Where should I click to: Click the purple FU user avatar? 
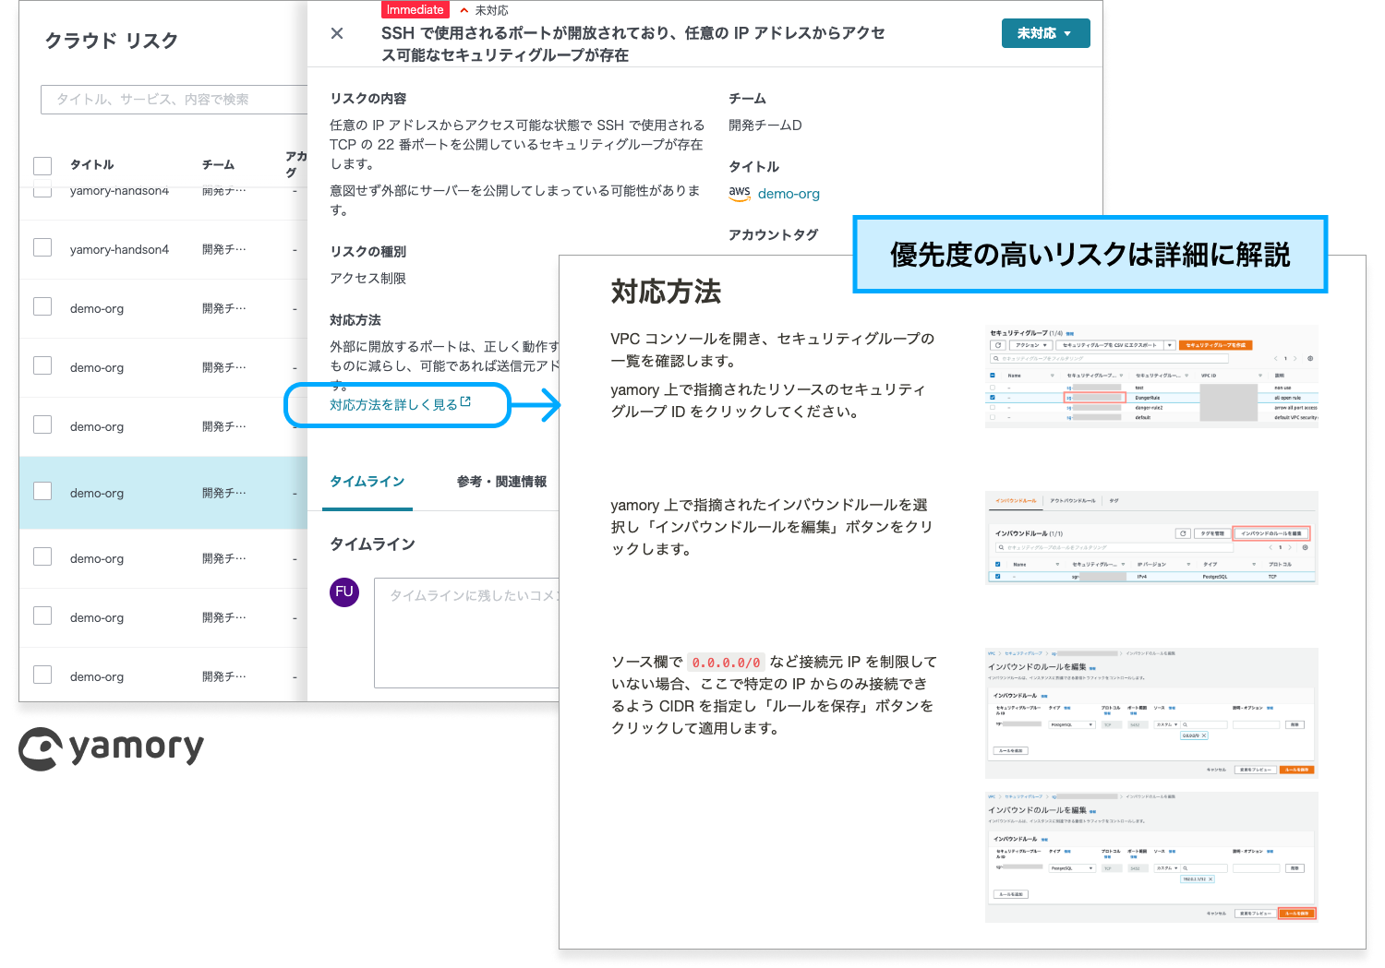click(344, 592)
